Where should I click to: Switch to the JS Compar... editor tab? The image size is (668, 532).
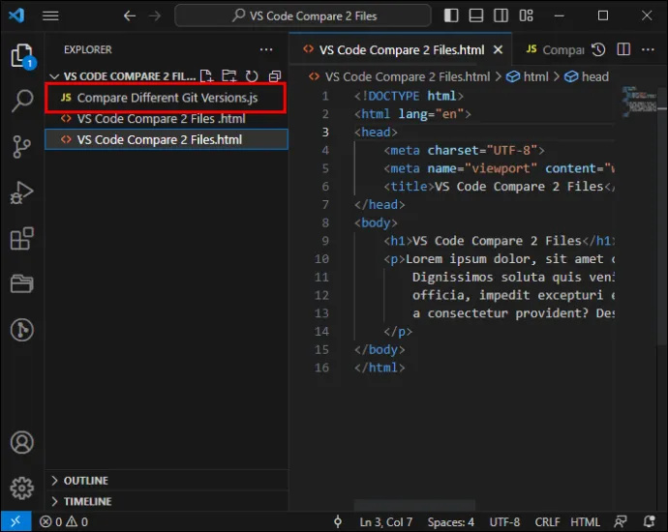coord(555,49)
